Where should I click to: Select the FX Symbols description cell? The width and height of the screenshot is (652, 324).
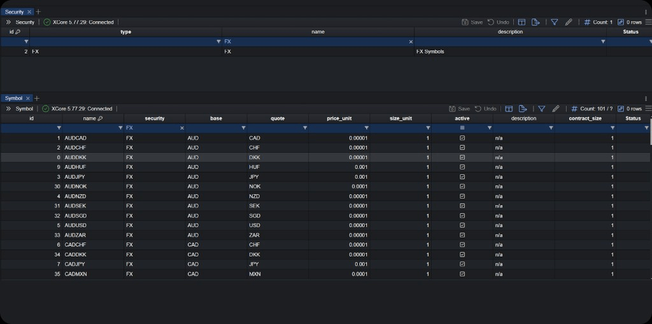pos(510,52)
